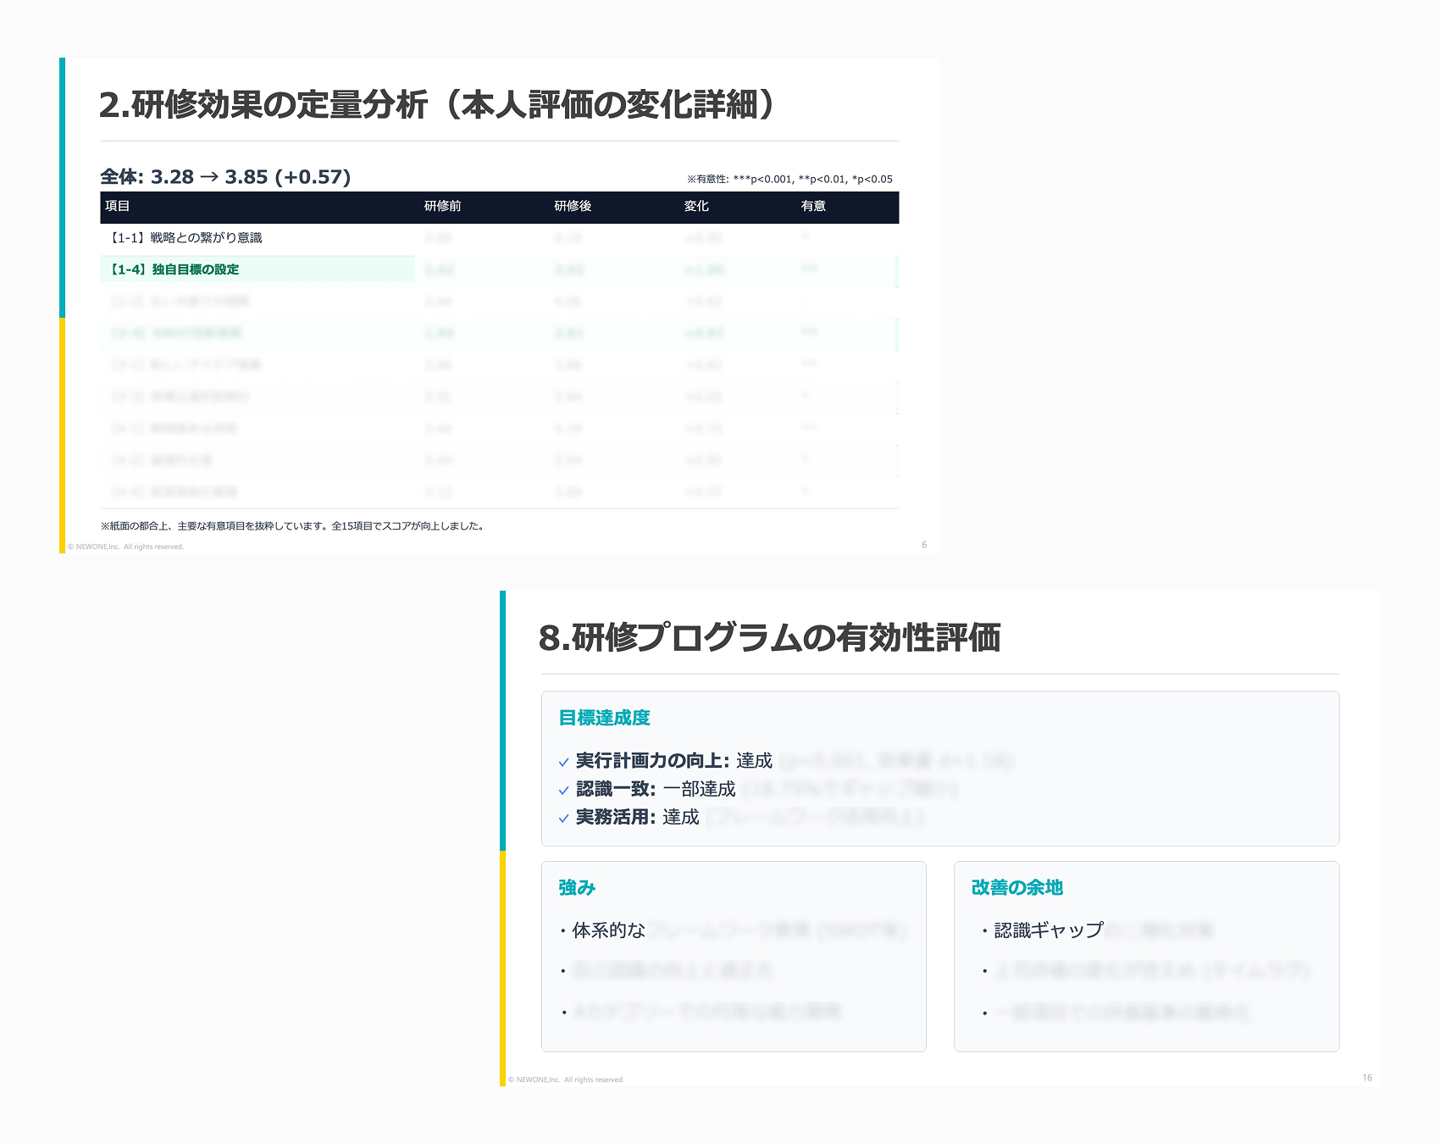
Task: Click the checkmark beside 実行計画力の向上
Action: (x=563, y=762)
